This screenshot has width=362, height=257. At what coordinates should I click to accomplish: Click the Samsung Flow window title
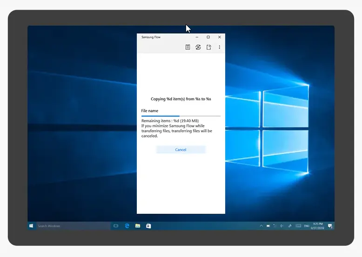[151, 37]
